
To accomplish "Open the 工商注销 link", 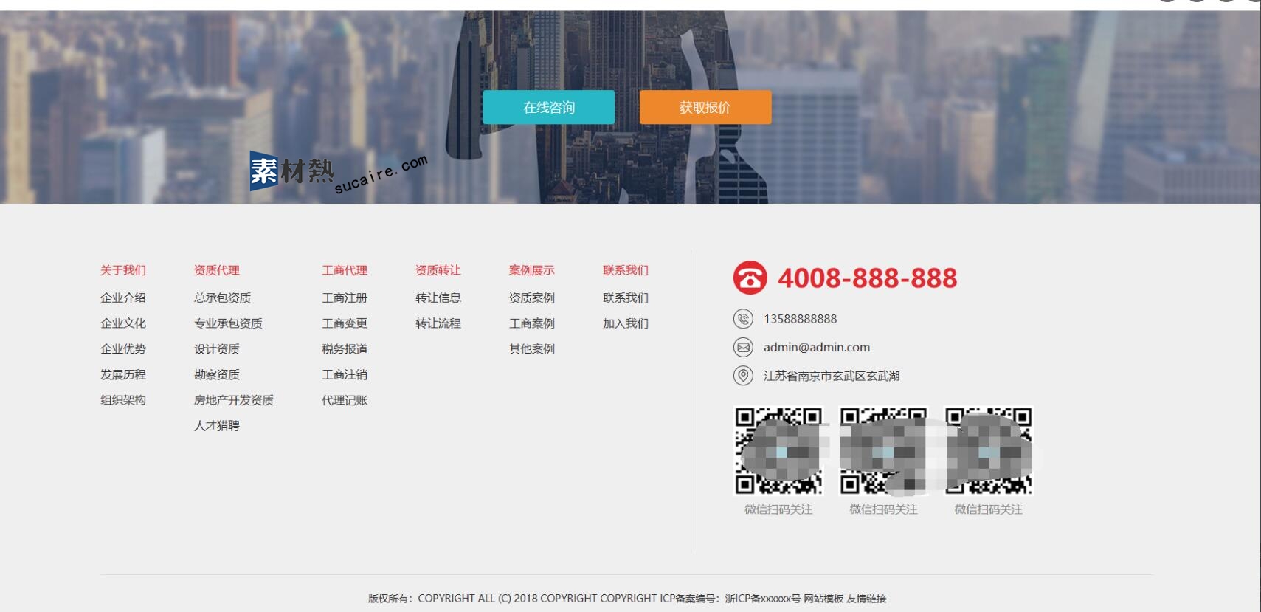I will click(x=345, y=375).
